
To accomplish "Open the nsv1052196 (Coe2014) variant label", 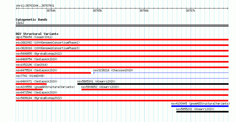I will 32,65.
